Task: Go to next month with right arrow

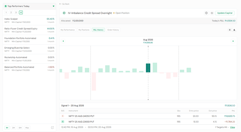Action: click(233, 41)
